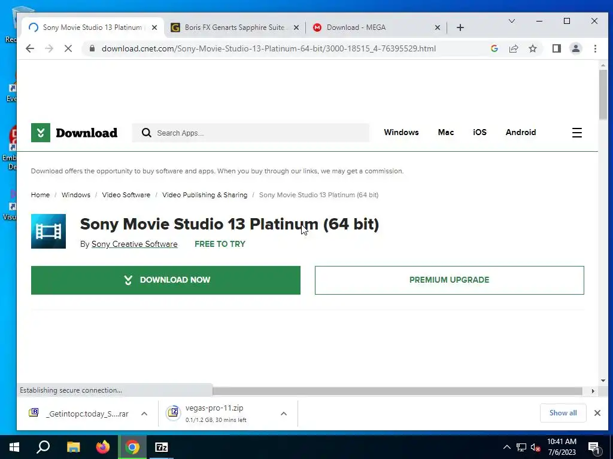The height and width of the screenshot is (459, 613).
Task: Open a new browser tab
Action: [460, 27]
